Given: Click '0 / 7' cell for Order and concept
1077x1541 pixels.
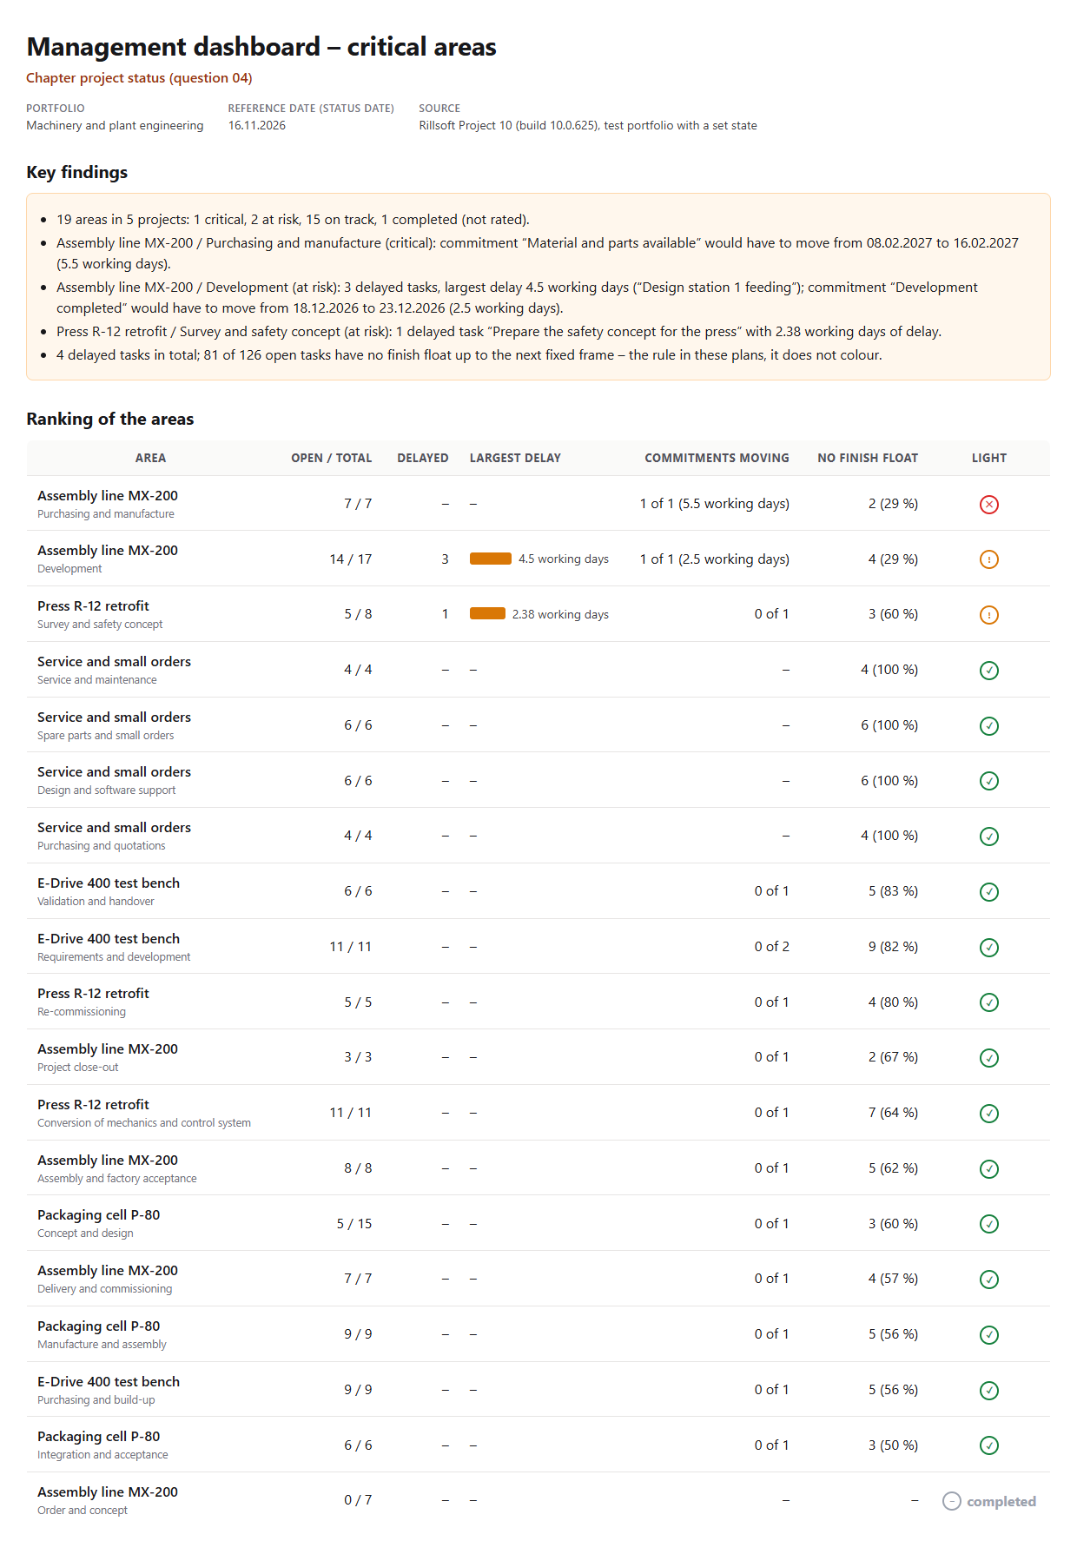Looking at the screenshot, I should (358, 1500).
